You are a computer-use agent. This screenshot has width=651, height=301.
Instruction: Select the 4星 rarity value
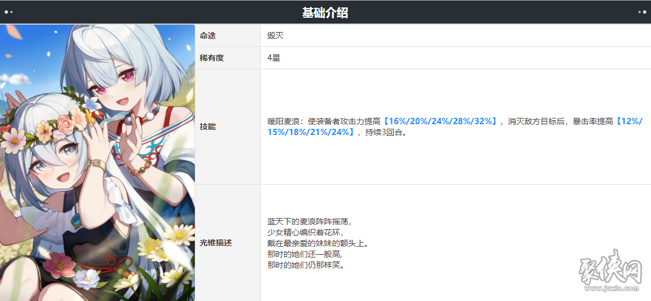(x=274, y=58)
